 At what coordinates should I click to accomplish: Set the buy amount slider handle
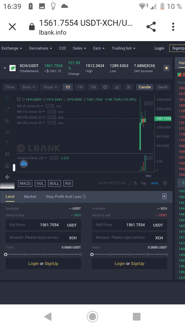(x=6, y=254)
